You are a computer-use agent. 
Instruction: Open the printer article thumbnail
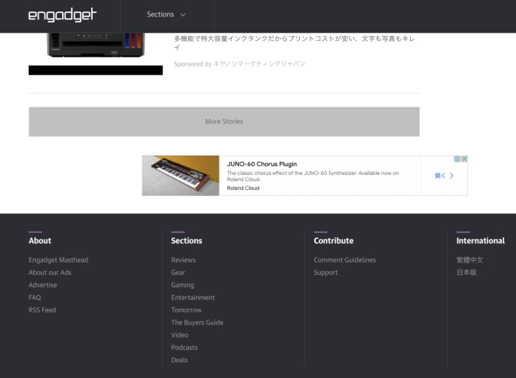[x=95, y=45]
